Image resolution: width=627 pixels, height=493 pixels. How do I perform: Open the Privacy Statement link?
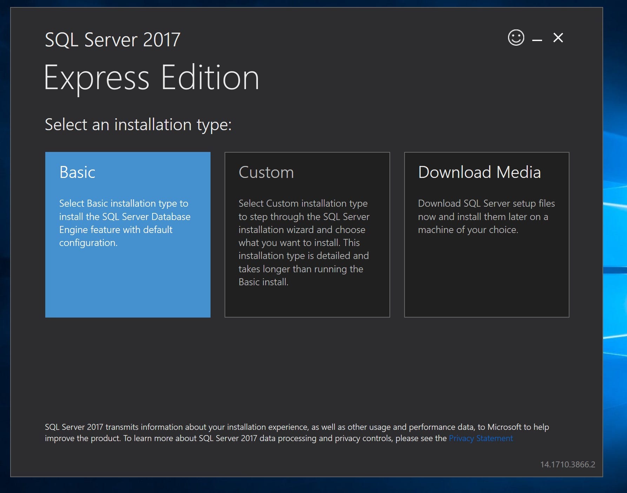481,438
